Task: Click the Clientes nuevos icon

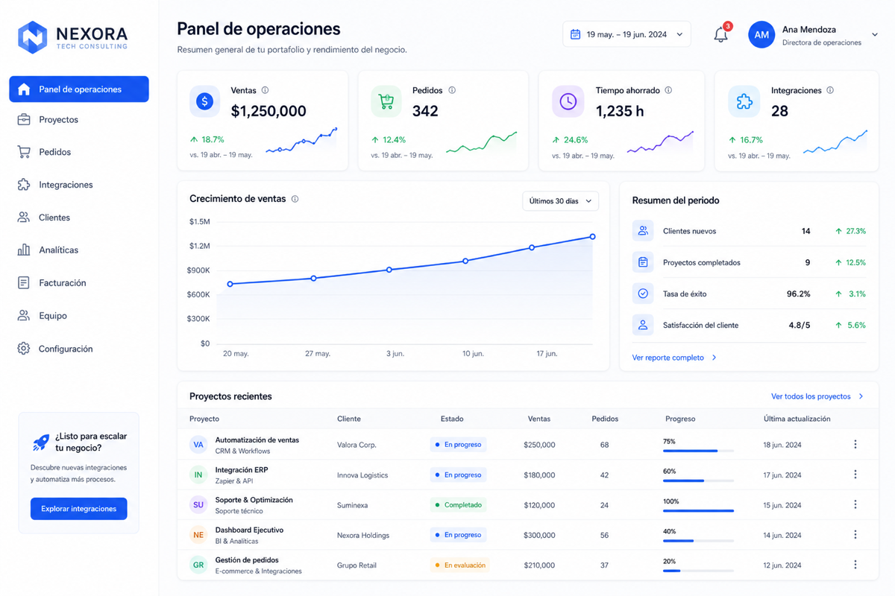Action: [x=643, y=231]
